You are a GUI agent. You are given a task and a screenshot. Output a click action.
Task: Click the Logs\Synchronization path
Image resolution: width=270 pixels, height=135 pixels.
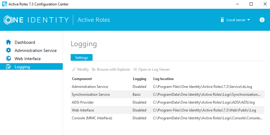click(x=207, y=95)
